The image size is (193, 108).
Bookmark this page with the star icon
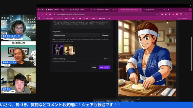[157, 14]
